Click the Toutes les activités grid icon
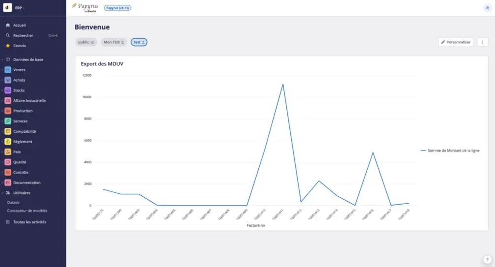 tap(8, 222)
